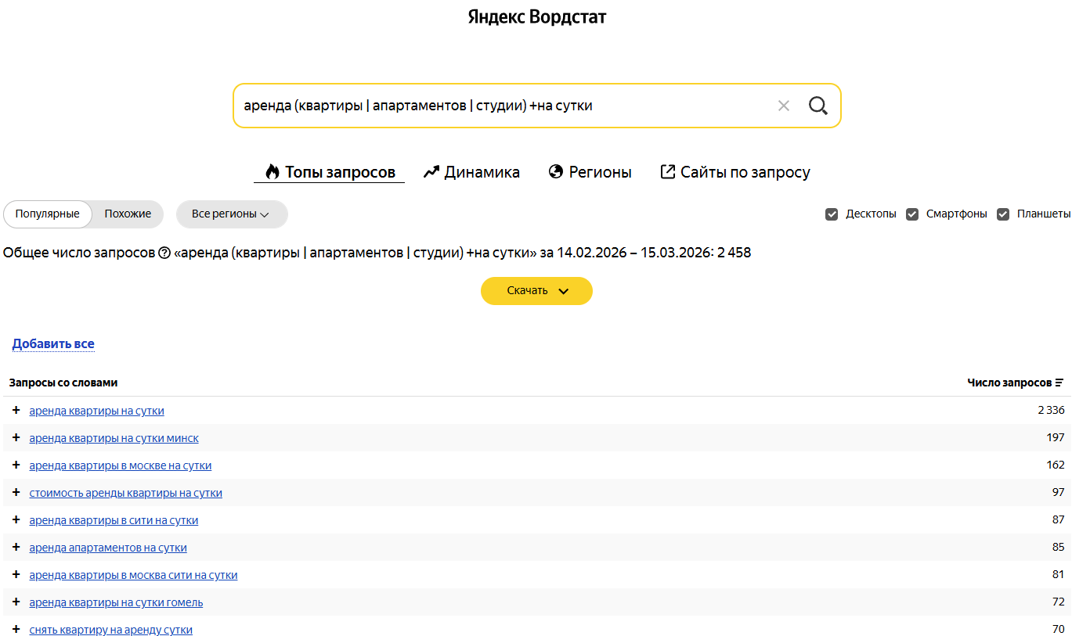Viewport: 1090px width, 636px height.
Task: Click the request count 81
Action: coord(1059,575)
